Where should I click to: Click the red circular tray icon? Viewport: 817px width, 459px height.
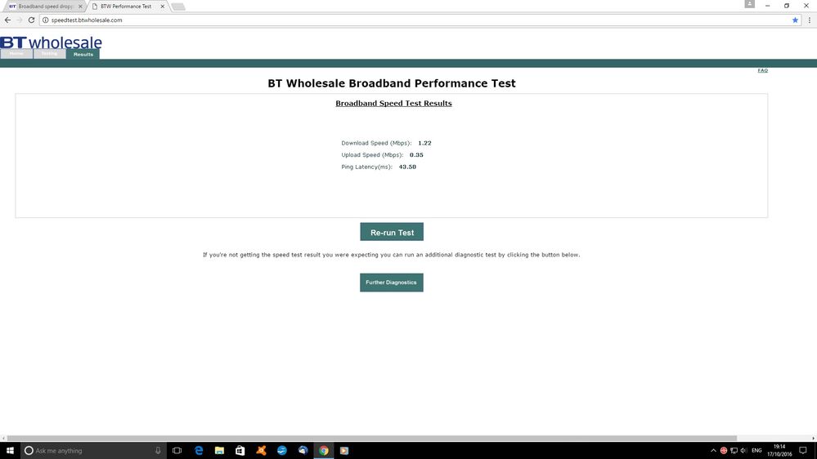click(x=723, y=451)
